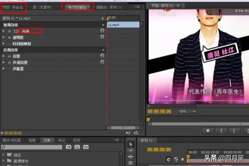The image size is (249, 166).
Task: Close the 序列 01 timeline tab
Action: (x=155, y=140)
